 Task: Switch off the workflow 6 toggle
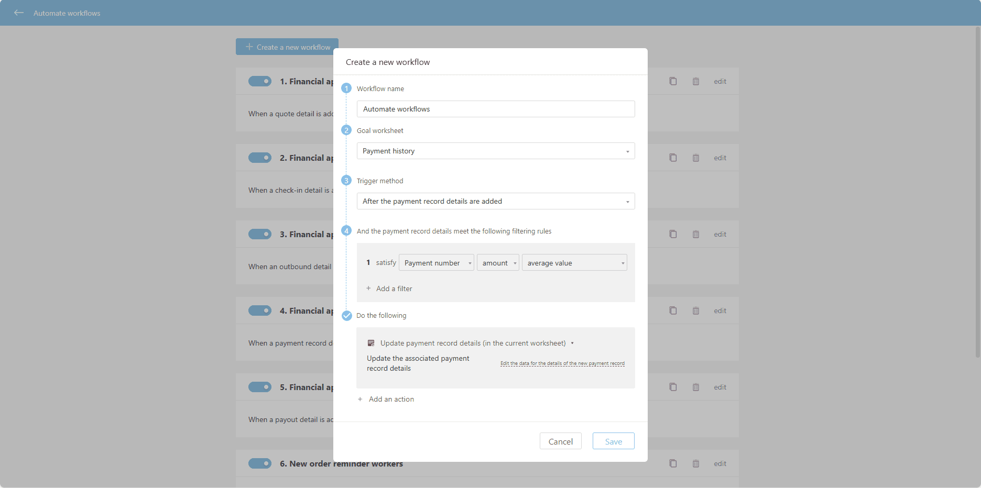click(260, 463)
